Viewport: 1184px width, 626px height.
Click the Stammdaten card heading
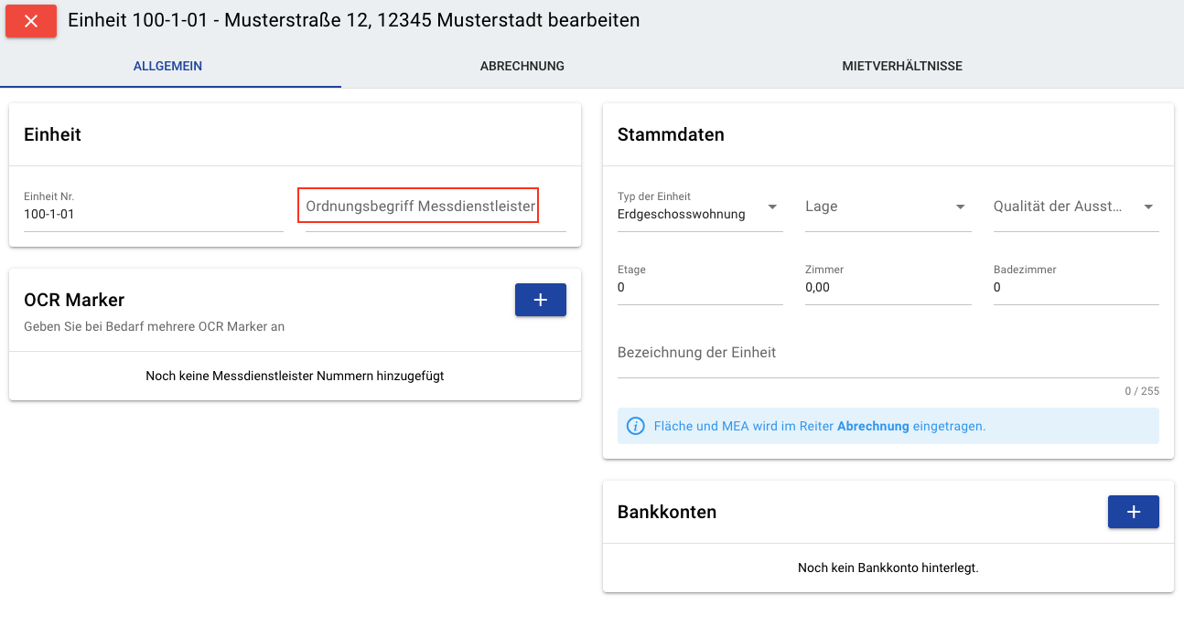(671, 134)
